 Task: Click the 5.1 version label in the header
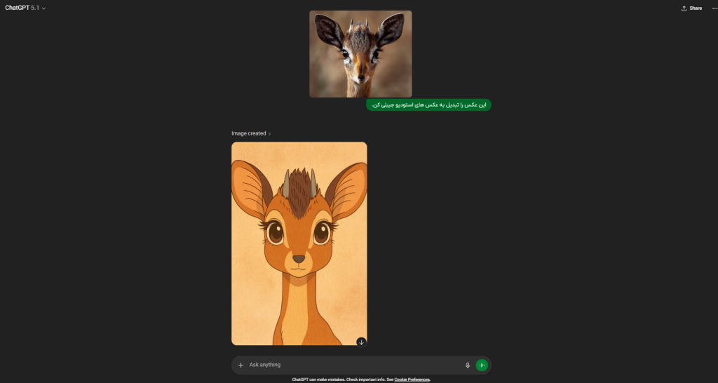click(x=35, y=8)
